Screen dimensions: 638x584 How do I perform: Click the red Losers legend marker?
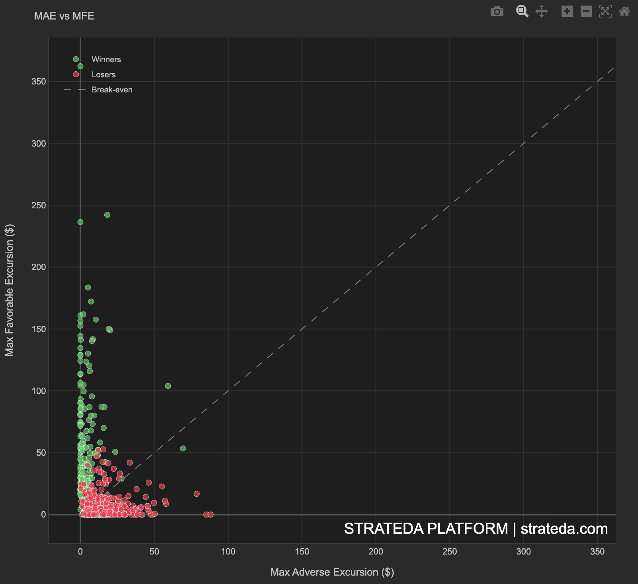(76, 74)
